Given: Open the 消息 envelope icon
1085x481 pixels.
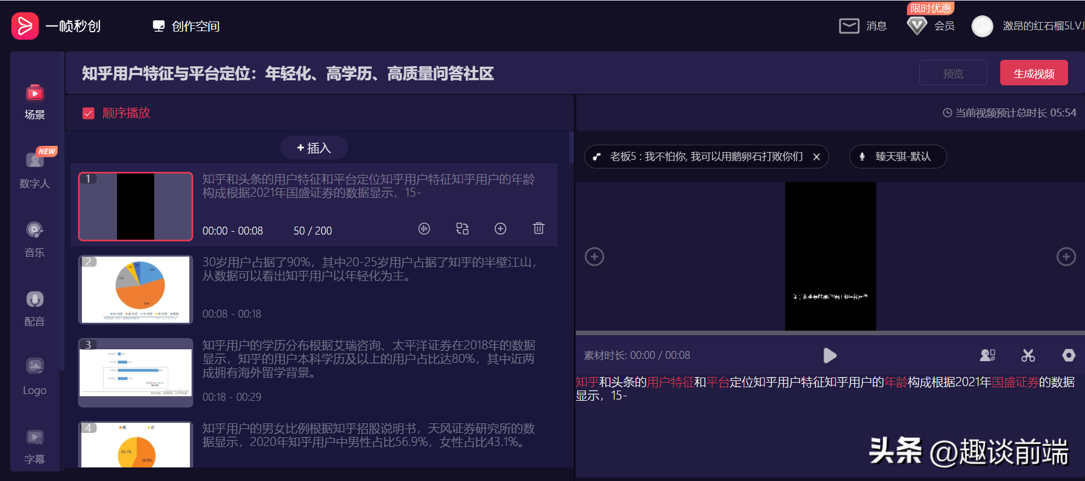Looking at the screenshot, I should pyautogui.click(x=849, y=26).
